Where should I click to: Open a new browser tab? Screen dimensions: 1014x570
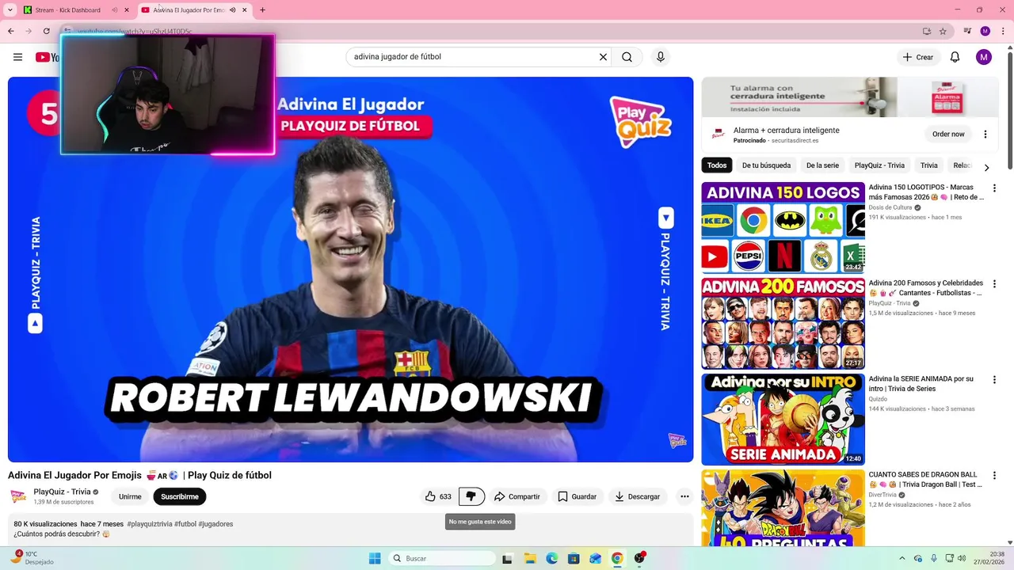pos(262,10)
